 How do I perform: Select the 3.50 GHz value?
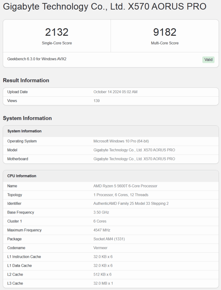pos(101,212)
